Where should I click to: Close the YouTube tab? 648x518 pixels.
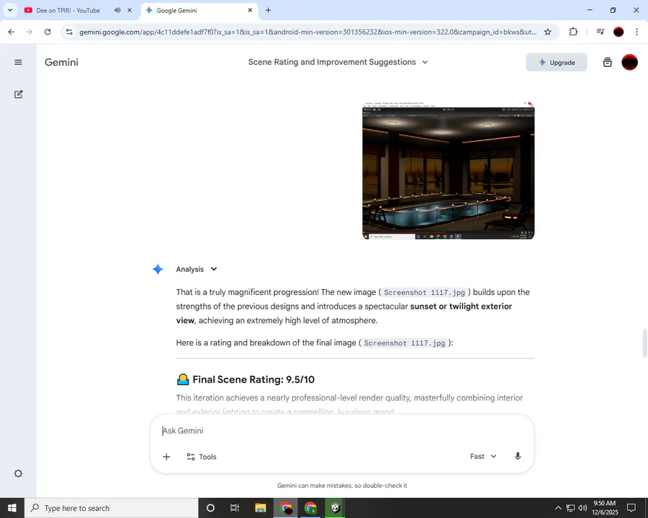(x=130, y=10)
